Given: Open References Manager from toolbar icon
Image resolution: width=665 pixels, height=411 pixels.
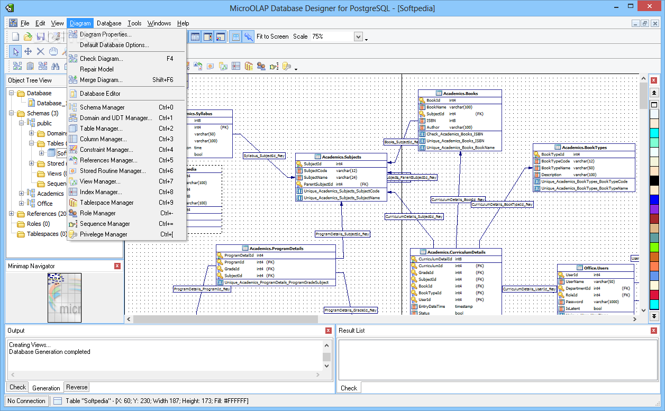Looking at the screenshot, I should (x=198, y=66).
